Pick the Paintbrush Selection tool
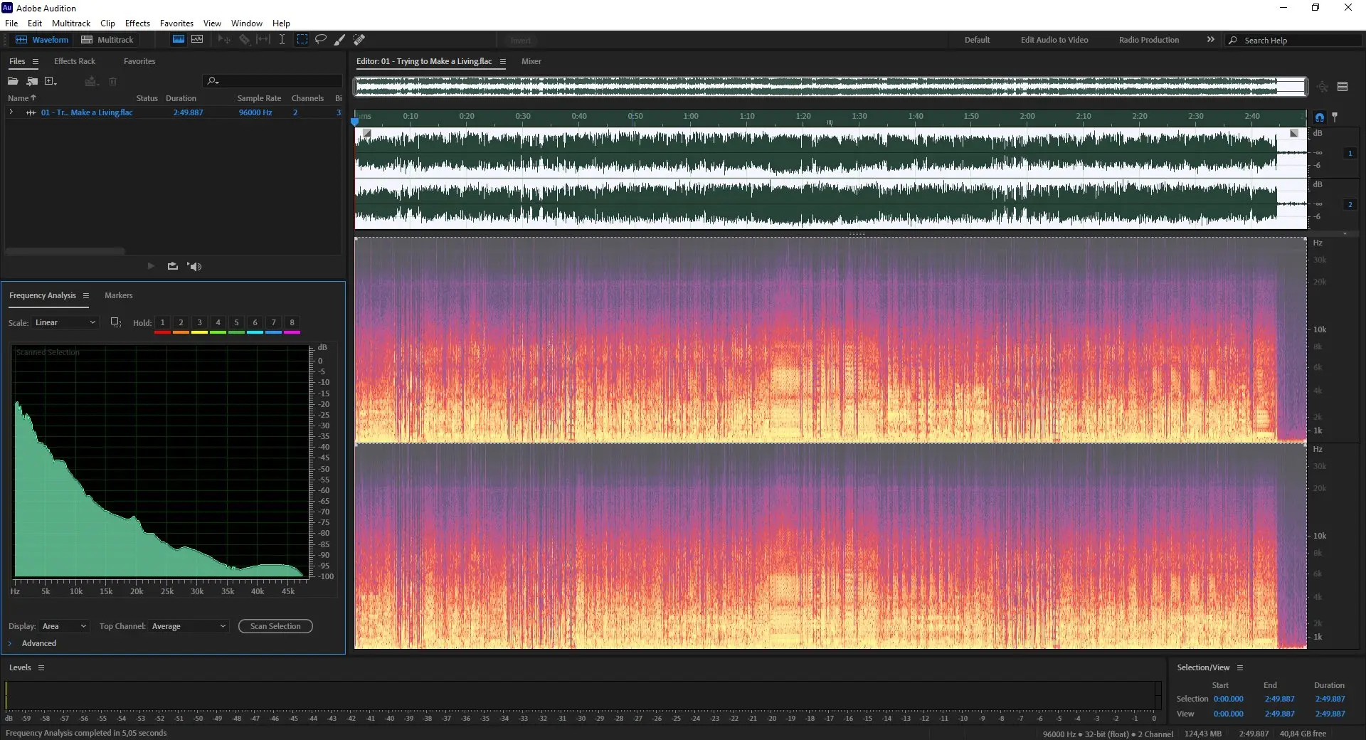Screen dimensions: 1366x740 click(340, 40)
